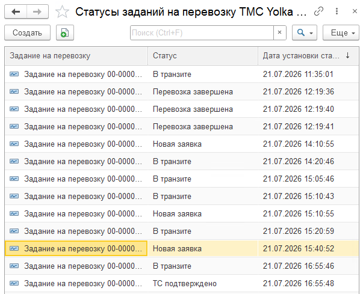Click the document icon in the 16:55:46 row
This screenshot has width=363, height=294.
pyautogui.click(x=14, y=266)
